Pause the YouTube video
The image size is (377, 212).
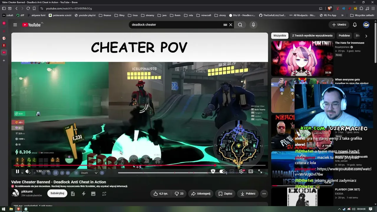tap(17, 171)
